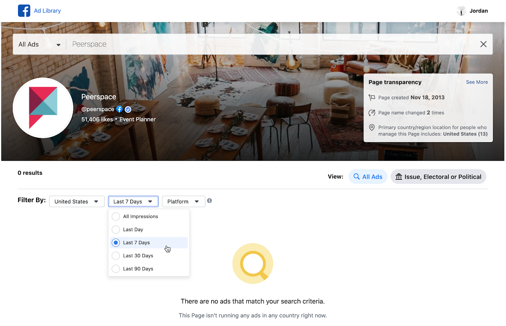
Task: Select the Last 7 Days radio option
Action: pyautogui.click(x=116, y=243)
